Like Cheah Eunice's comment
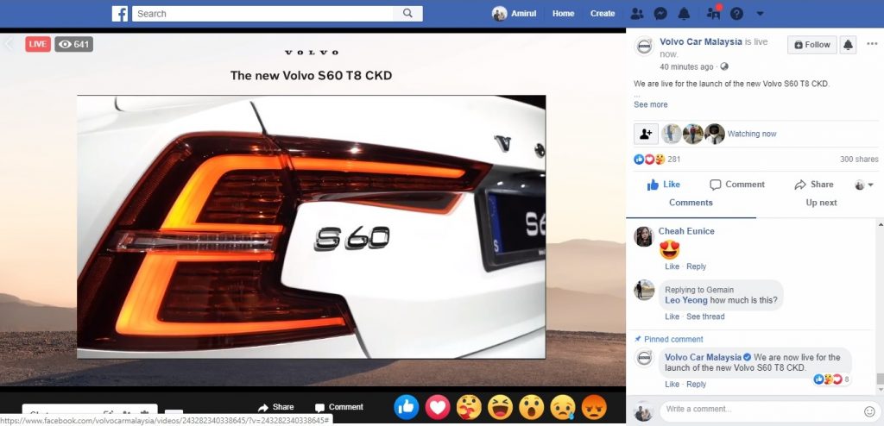Viewport: 884px width, 426px height. (672, 266)
